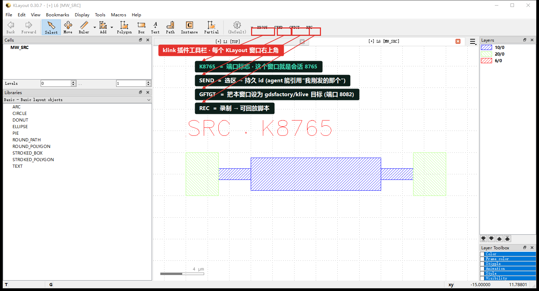The image size is (539, 291).
Task: Close the Layers panel
Action: pos(532,40)
